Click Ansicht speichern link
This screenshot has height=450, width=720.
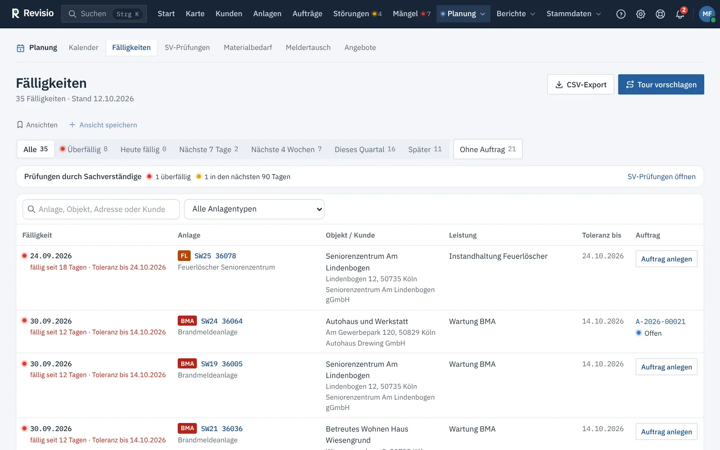tap(103, 125)
